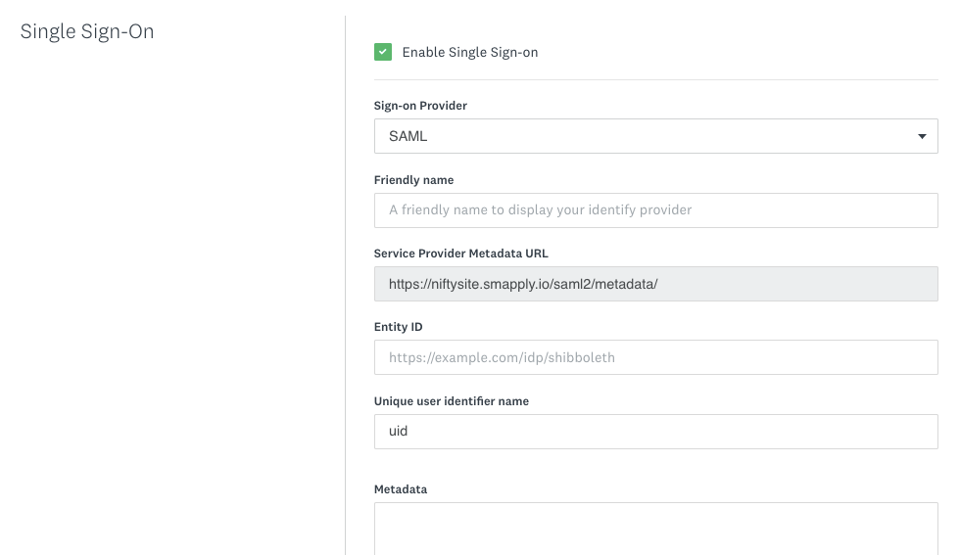The height and width of the screenshot is (555, 960).
Task: Click the dropdown arrow beside SAML
Action: pos(921,136)
